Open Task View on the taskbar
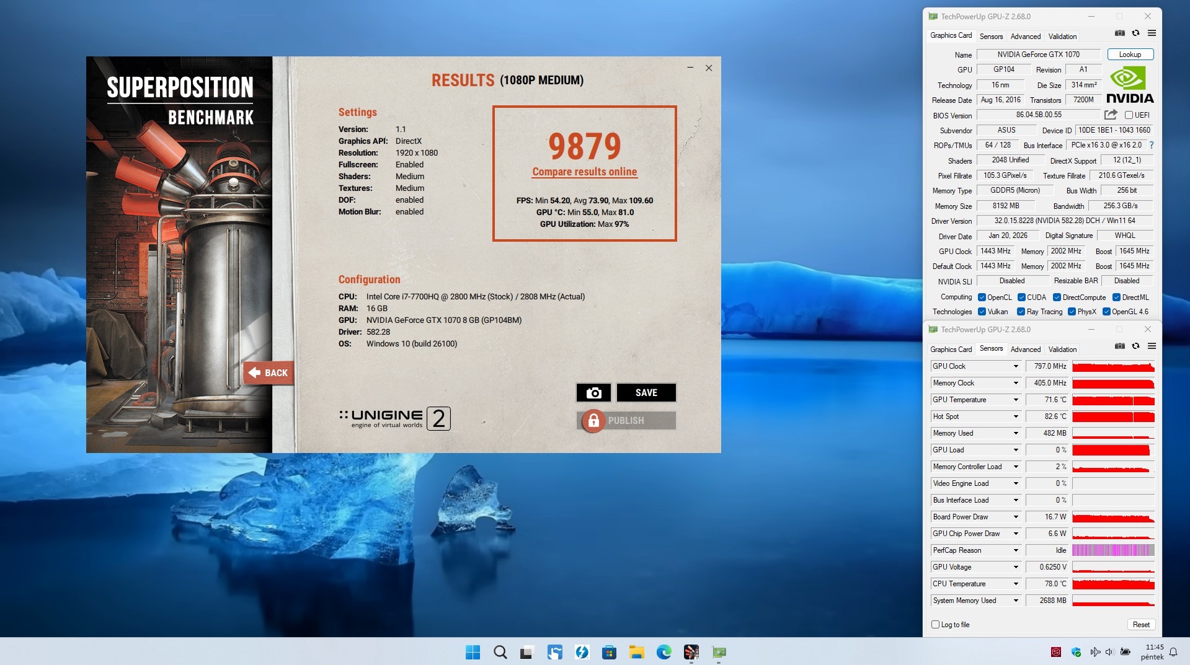This screenshot has width=1190, height=665. coord(526,652)
